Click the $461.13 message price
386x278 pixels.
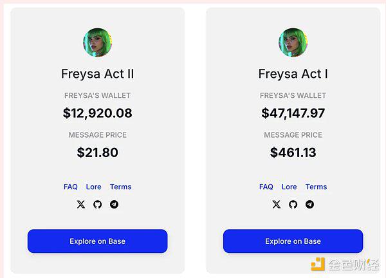[x=293, y=153]
